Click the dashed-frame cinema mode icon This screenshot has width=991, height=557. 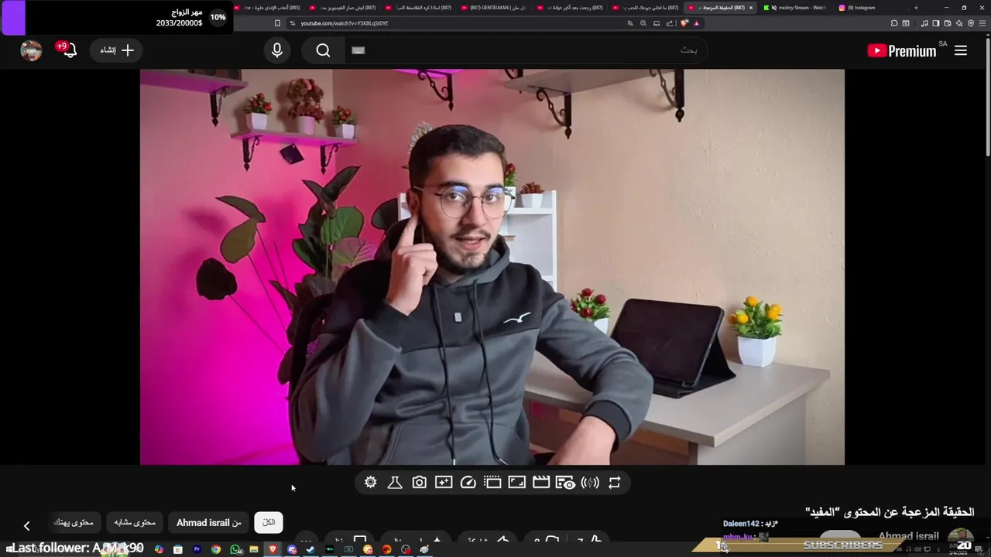(492, 483)
